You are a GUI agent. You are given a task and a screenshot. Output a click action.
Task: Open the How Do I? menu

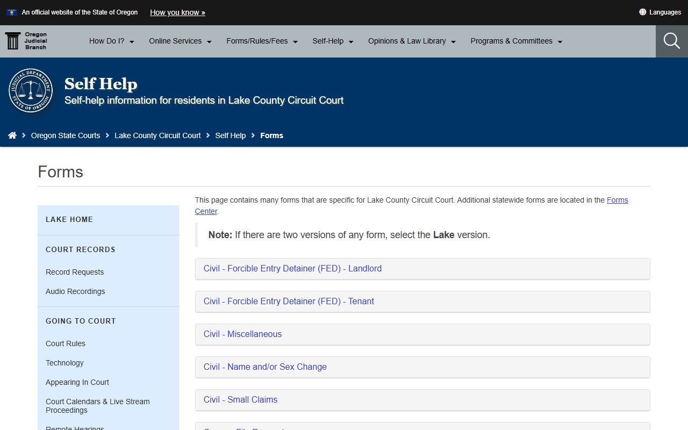[112, 41]
